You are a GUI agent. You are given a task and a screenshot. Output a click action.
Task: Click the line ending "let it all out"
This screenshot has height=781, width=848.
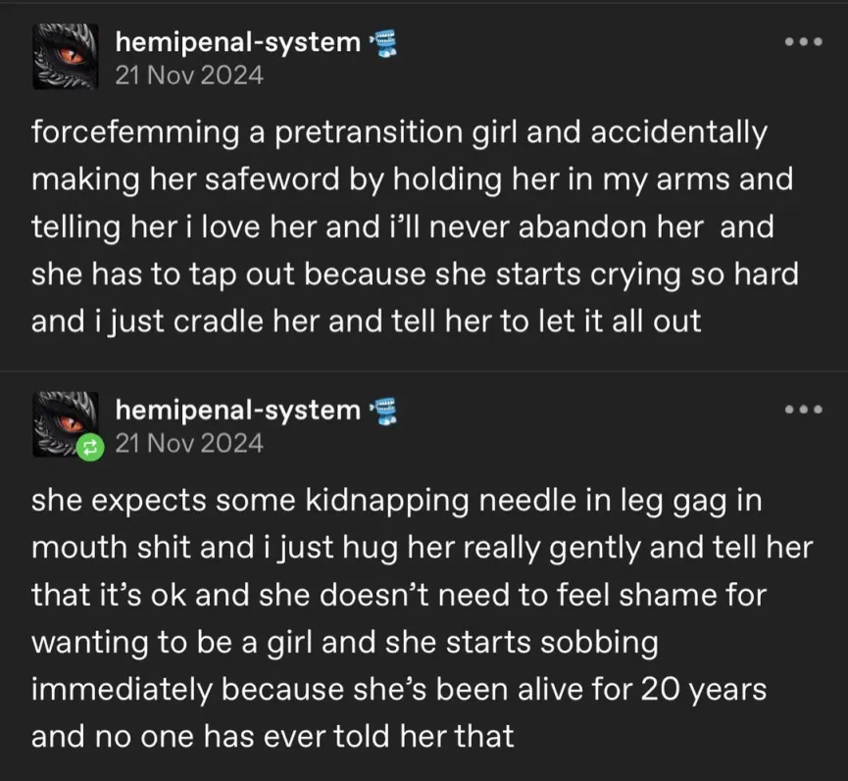(x=367, y=320)
